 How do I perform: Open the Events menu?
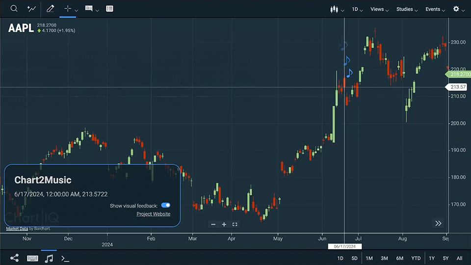coord(435,9)
